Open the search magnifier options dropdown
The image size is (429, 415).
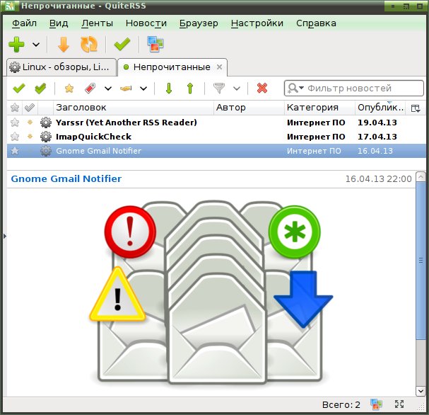point(295,89)
